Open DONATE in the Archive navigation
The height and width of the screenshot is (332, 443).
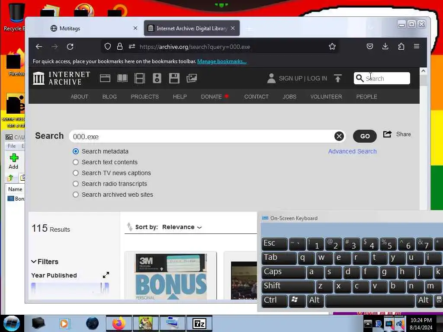[211, 96]
